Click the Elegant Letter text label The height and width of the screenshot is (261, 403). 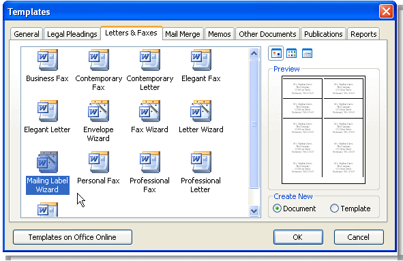(47, 129)
